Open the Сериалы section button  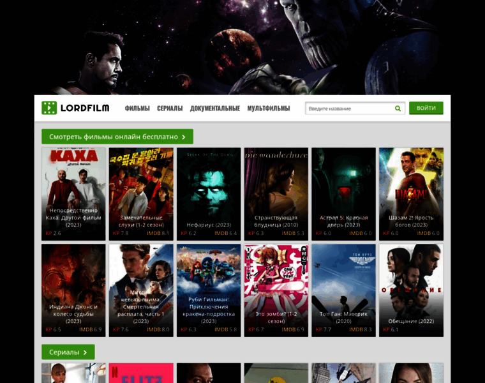point(68,352)
